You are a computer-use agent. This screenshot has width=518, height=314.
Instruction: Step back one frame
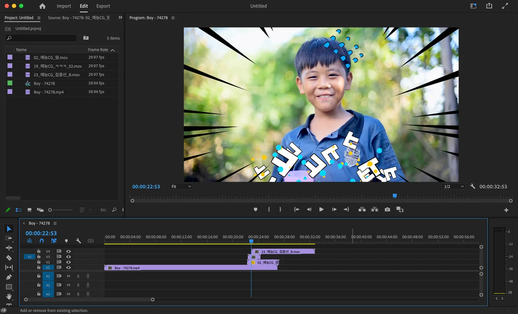tap(309, 209)
